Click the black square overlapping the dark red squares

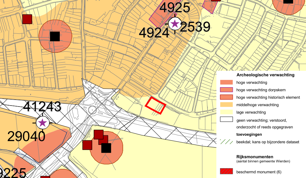106,148
